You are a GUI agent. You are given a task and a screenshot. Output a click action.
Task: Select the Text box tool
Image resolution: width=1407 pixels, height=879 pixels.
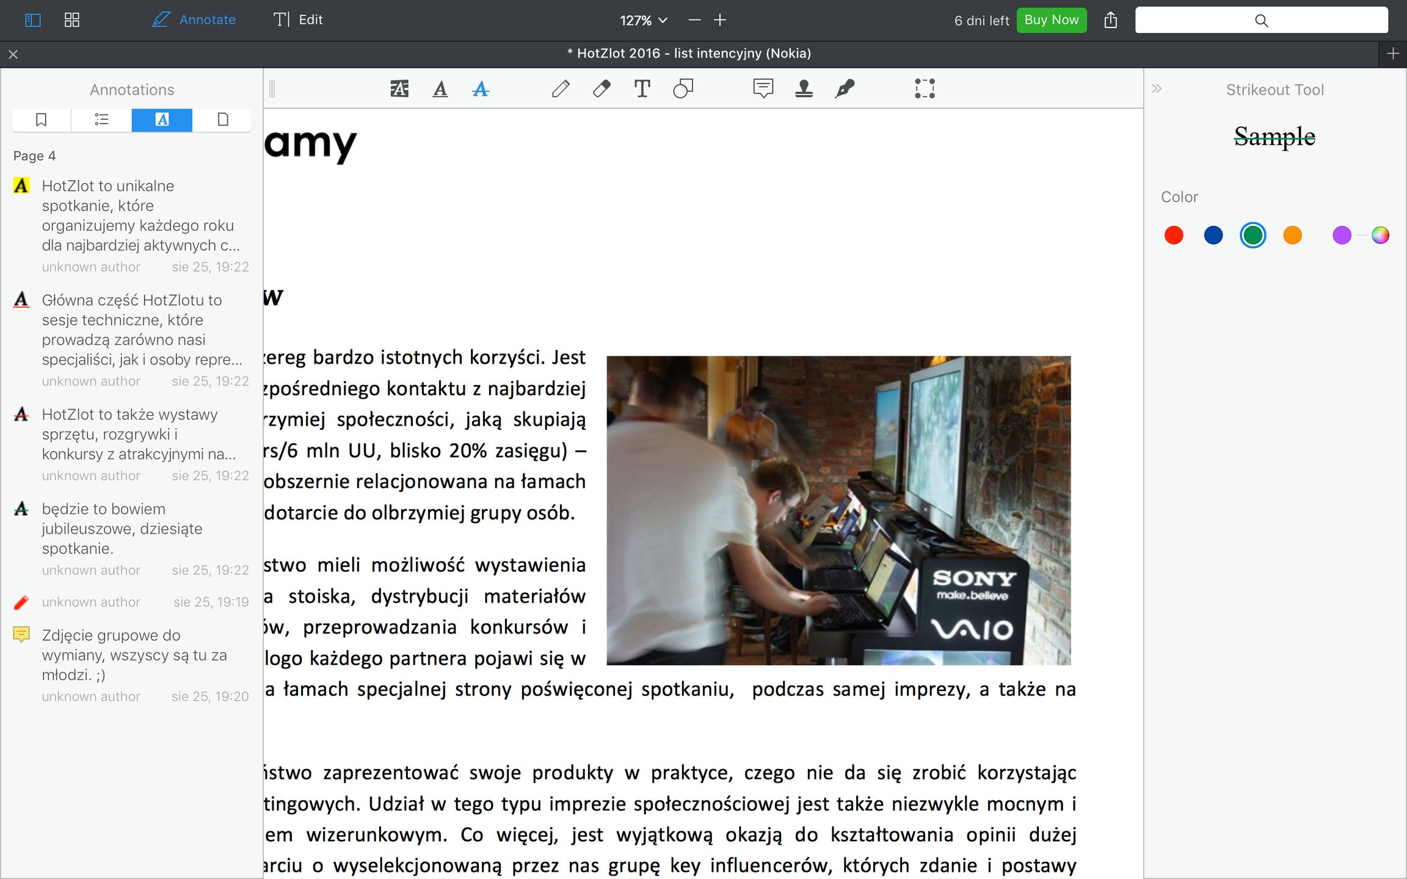tap(642, 89)
